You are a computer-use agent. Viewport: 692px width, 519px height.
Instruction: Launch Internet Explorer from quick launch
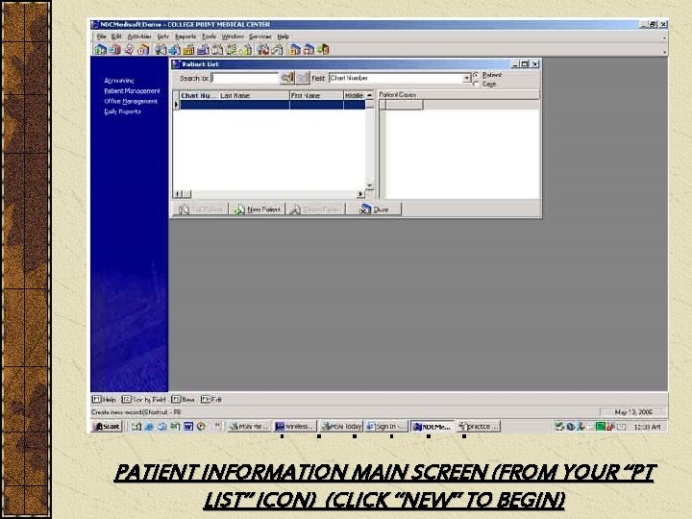(149, 427)
